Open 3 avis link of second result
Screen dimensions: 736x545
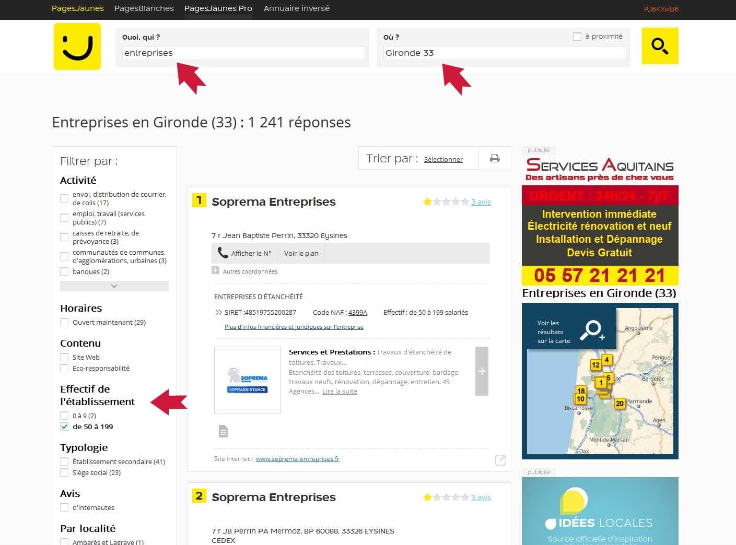(481, 497)
